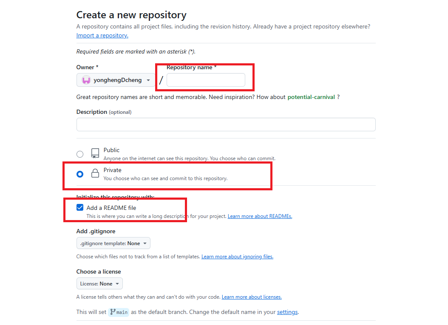Click the Repository name input field

click(x=206, y=80)
